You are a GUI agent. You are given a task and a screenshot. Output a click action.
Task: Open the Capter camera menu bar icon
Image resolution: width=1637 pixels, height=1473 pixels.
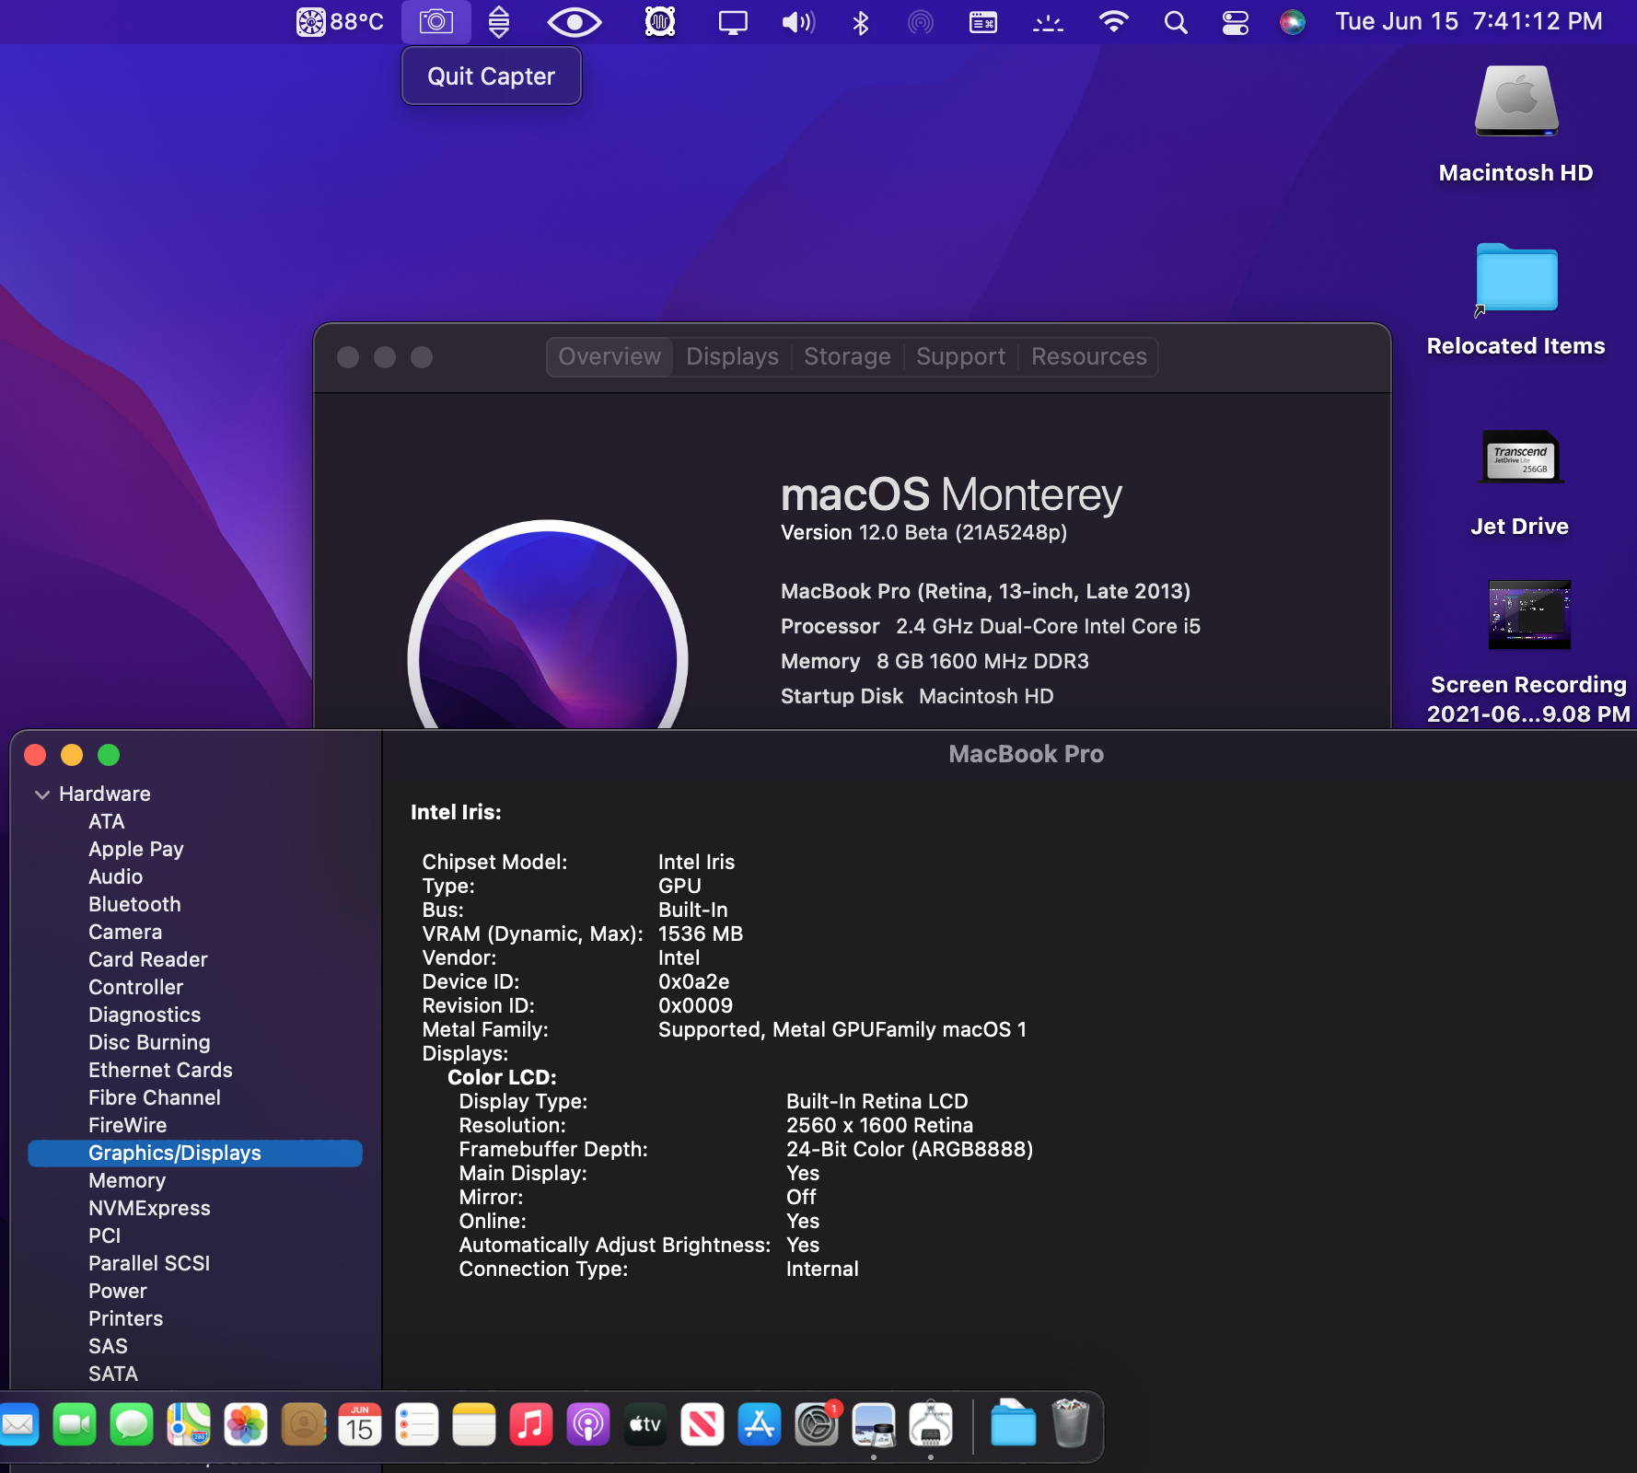click(x=436, y=21)
